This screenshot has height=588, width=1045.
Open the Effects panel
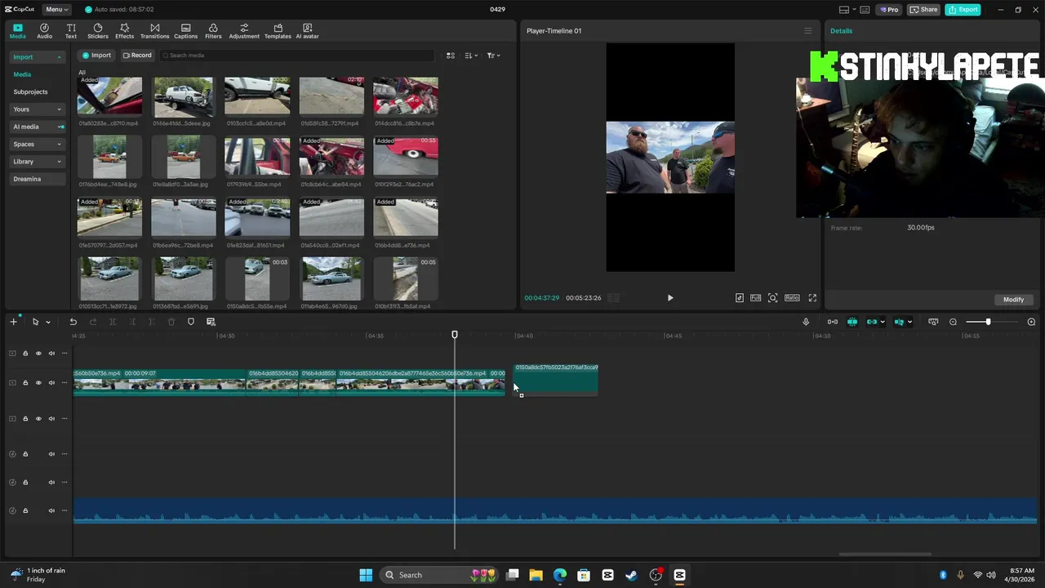[x=124, y=31]
